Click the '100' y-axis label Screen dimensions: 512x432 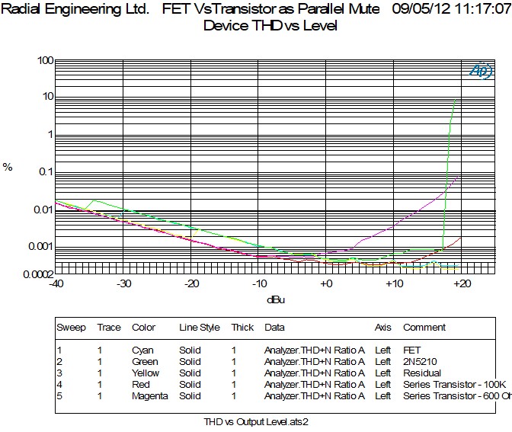46,60
